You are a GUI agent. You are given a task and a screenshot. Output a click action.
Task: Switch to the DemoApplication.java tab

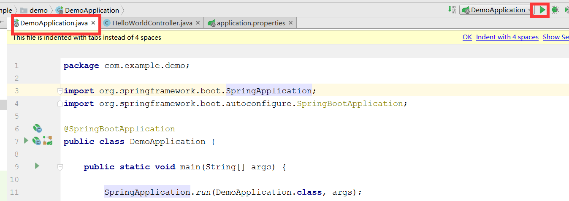pos(54,23)
